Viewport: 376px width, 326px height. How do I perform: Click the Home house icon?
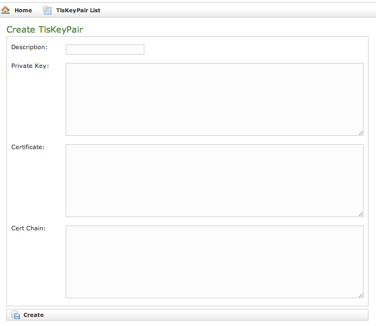pos(6,10)
